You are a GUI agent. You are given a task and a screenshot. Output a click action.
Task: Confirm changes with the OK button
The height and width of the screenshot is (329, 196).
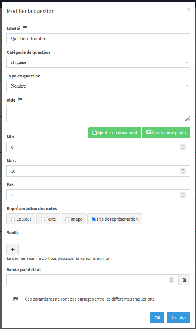click(157, 318)
